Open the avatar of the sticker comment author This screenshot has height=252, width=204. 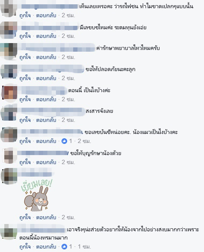pyautogui.click(x=9, y=176)
